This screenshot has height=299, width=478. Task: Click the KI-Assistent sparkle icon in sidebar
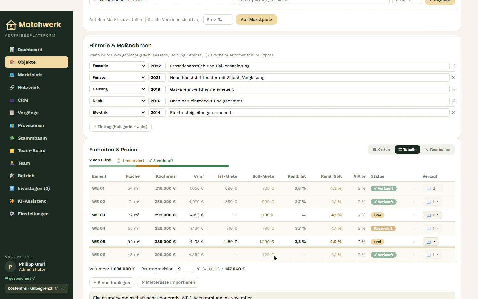coord(12,201)
